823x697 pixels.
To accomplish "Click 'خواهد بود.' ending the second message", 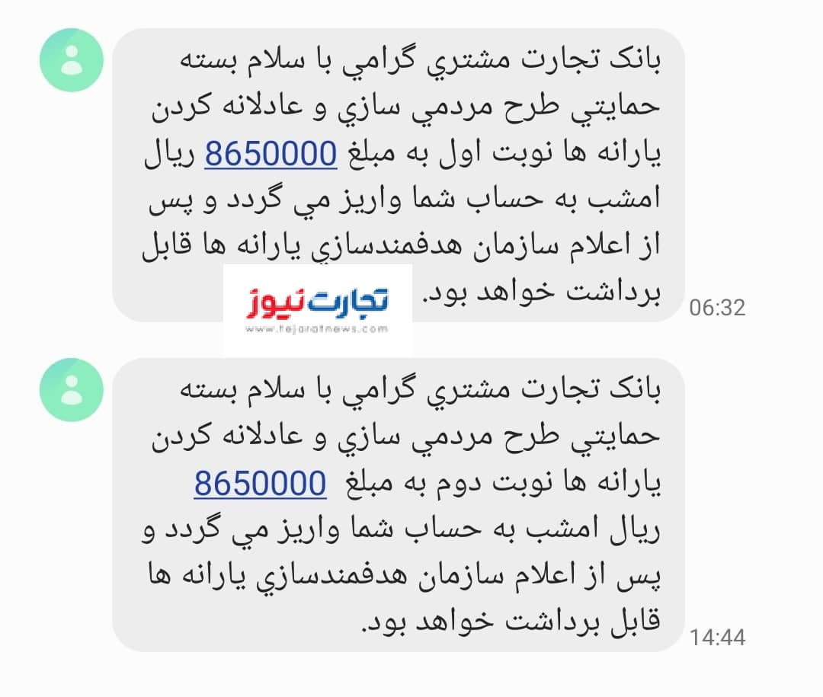I will click(428, 622).
